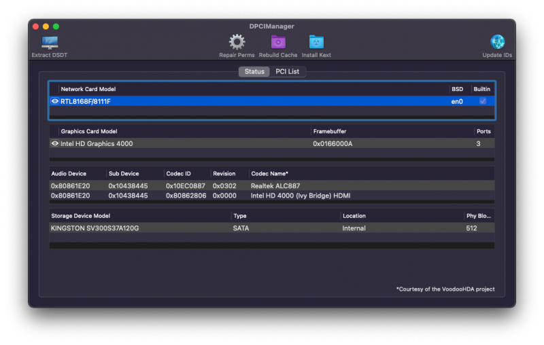This screenshot has height=345, width=544.
Task: Click the Framebuffer column header
Action: tap(330, 131)
